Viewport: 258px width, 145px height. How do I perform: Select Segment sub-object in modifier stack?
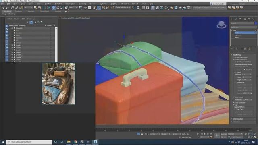point(237,35)
